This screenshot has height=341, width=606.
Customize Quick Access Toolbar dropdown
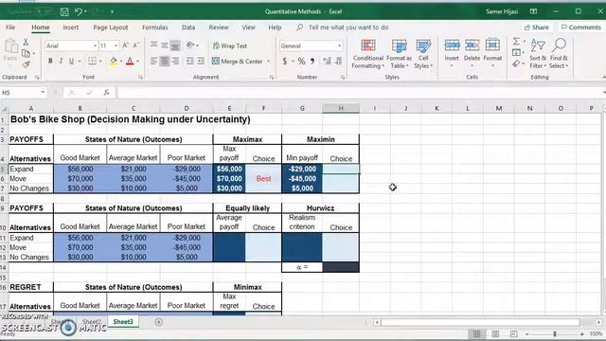point(112,12)
